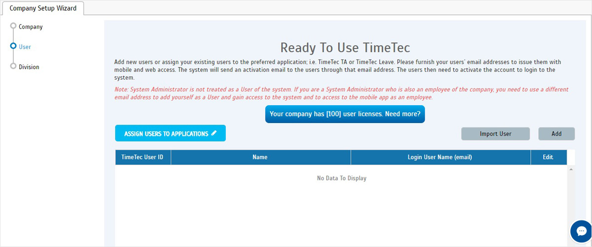Switch to the Company Setup Wizard tab
This screenshot has height=247, width=592.
coord(43,8)
